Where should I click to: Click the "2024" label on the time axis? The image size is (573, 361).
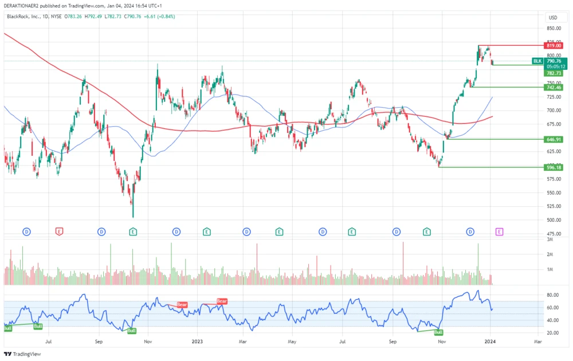pos(490,341)
